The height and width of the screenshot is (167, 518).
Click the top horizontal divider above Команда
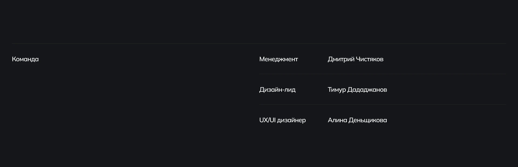tap(259, 43)
